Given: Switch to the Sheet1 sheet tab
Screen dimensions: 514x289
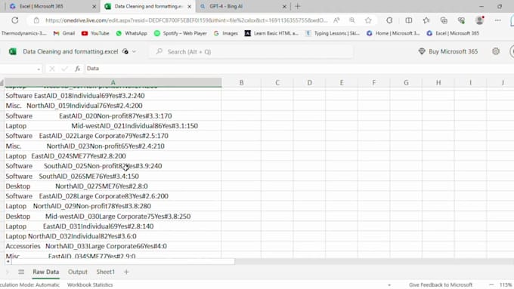Looking at the screenshot, I should click(106, 272).
